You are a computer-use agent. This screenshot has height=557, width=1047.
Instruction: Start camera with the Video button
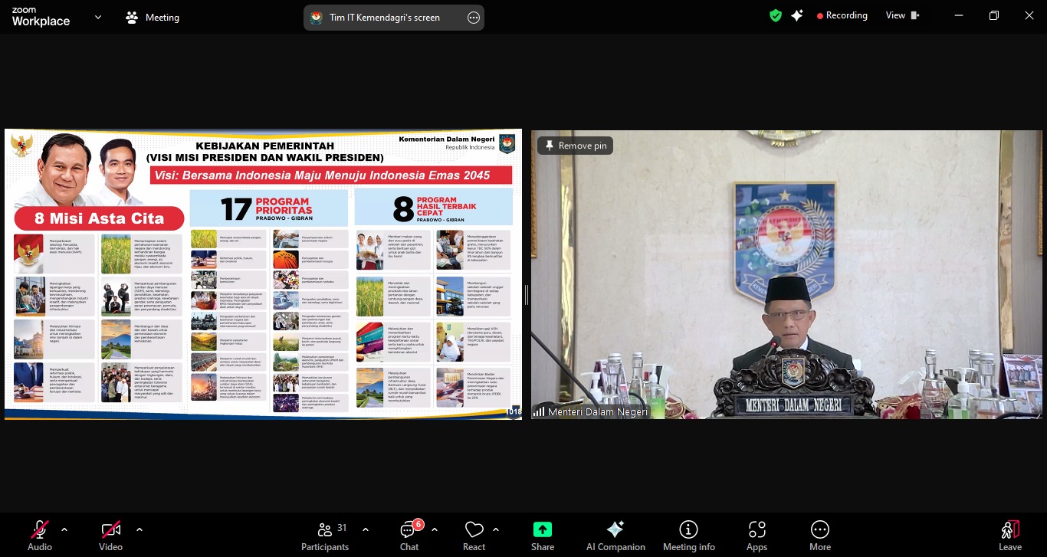[x=110, y=536]
